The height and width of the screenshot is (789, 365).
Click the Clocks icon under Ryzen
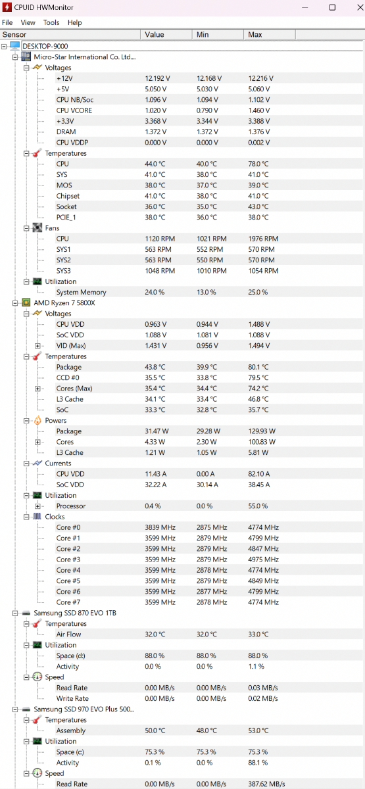point(37,517)
